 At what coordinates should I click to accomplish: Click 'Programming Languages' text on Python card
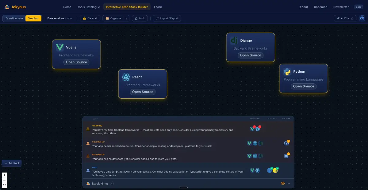pyautogui.click(x=304, y=79)
